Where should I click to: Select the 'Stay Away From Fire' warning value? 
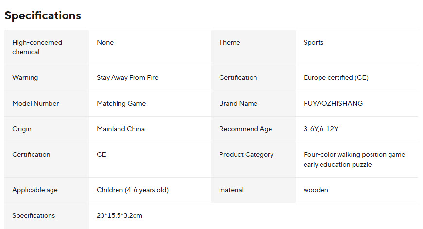127,77
